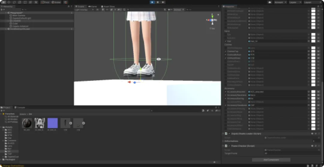Toggle the Pivot handle position button

point(45,2)
